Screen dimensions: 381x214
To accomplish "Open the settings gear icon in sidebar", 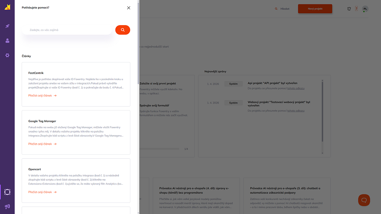I will pyautogui.click(x=7, y=55).
